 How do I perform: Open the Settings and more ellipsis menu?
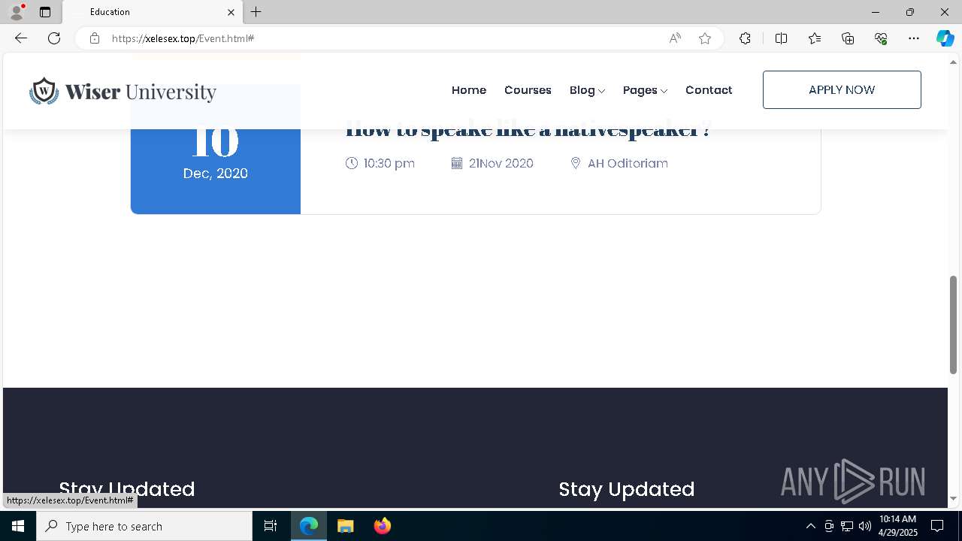914,38
